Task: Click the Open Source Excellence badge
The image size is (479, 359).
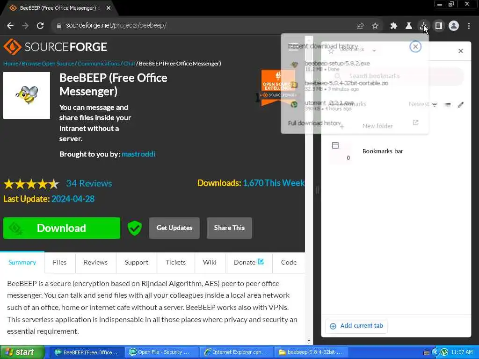Action: coord(277,88)
